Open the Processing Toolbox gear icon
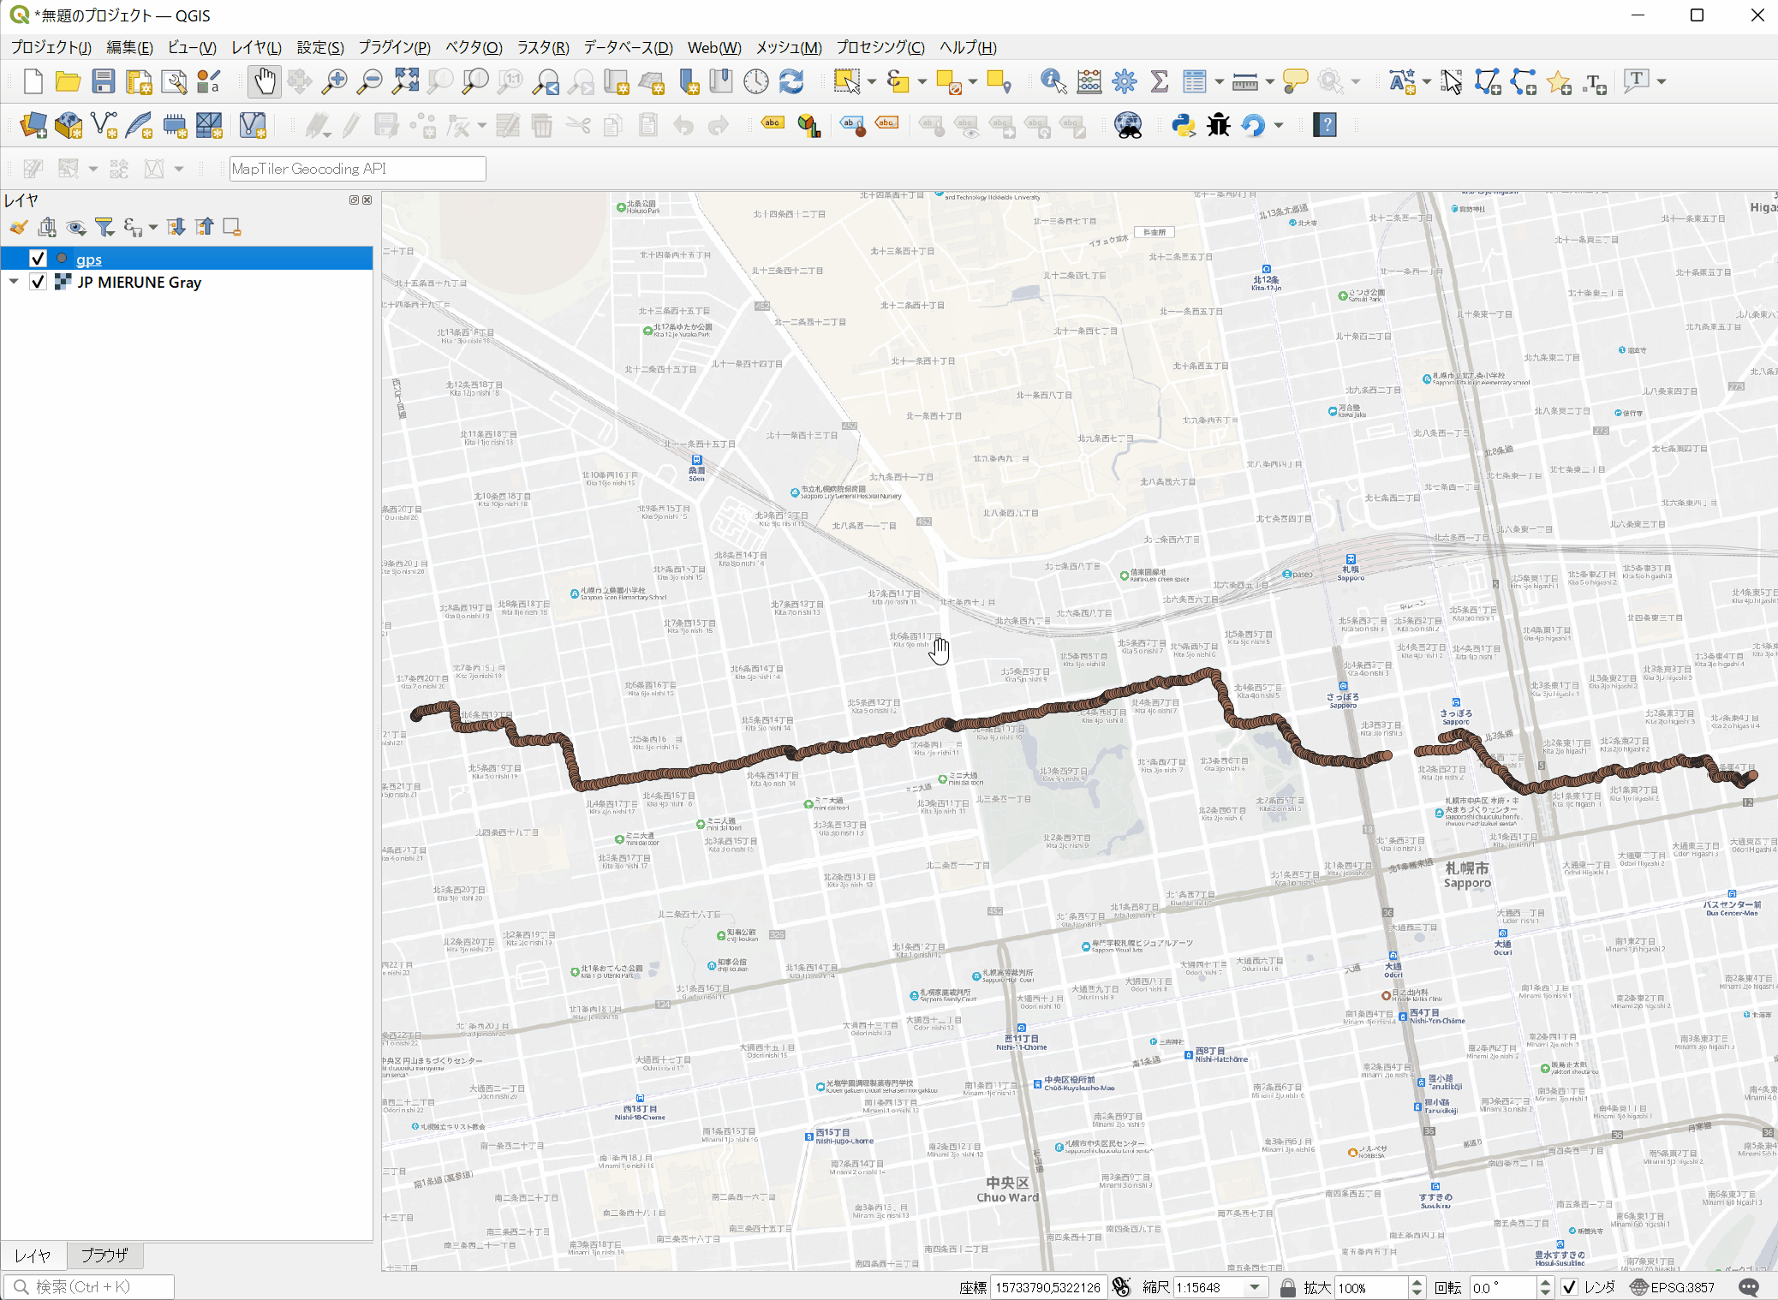The width and height of the screenshot is (1778, 1300). point(1125,81)
